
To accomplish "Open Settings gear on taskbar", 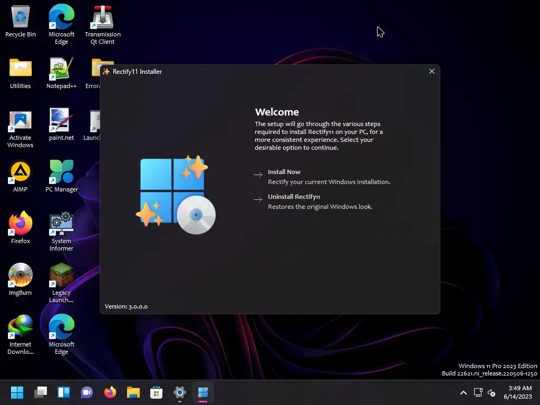I will 180,392.
